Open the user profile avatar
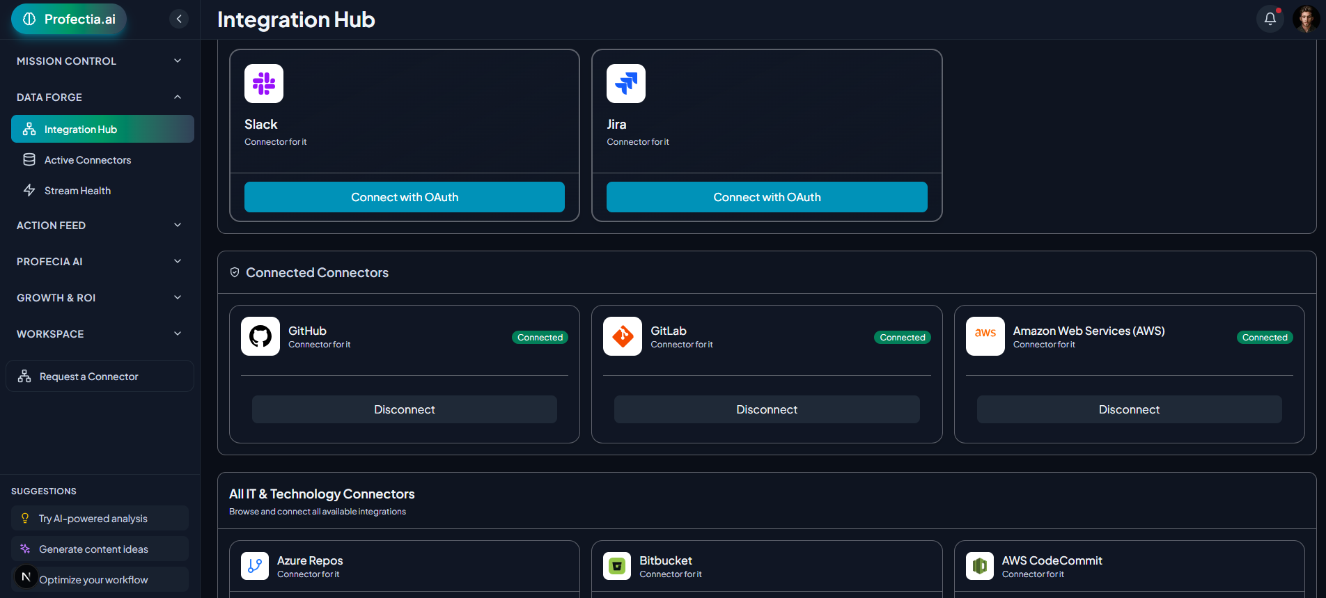Image resolution: width=1326 pixels, height=598 pixels. click(1306, 19)
